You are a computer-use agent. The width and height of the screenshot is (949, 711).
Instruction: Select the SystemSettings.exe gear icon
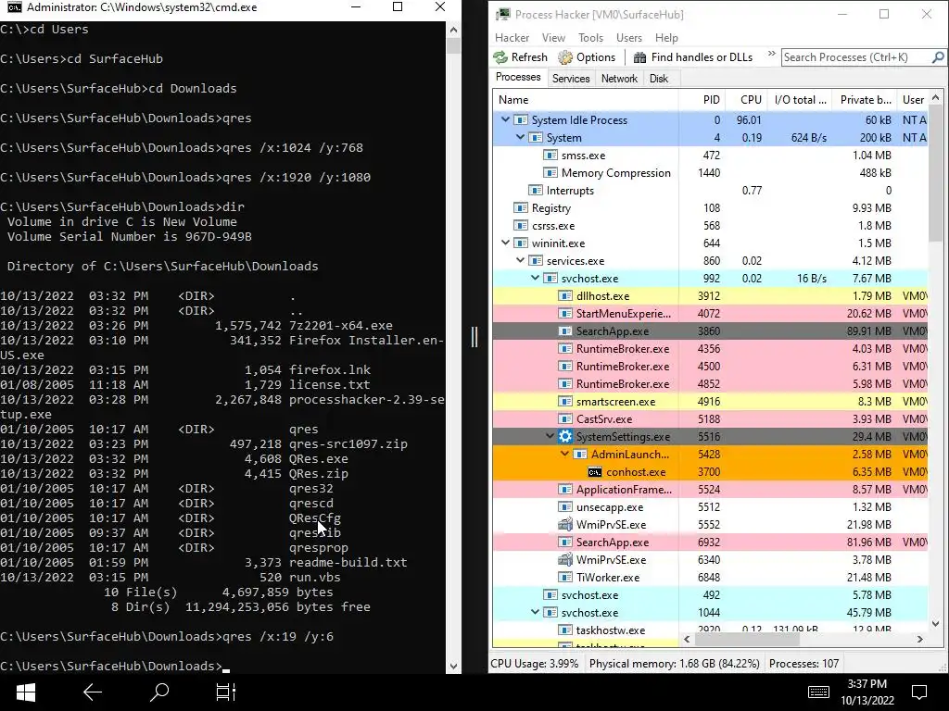click(x=565, y=437)
